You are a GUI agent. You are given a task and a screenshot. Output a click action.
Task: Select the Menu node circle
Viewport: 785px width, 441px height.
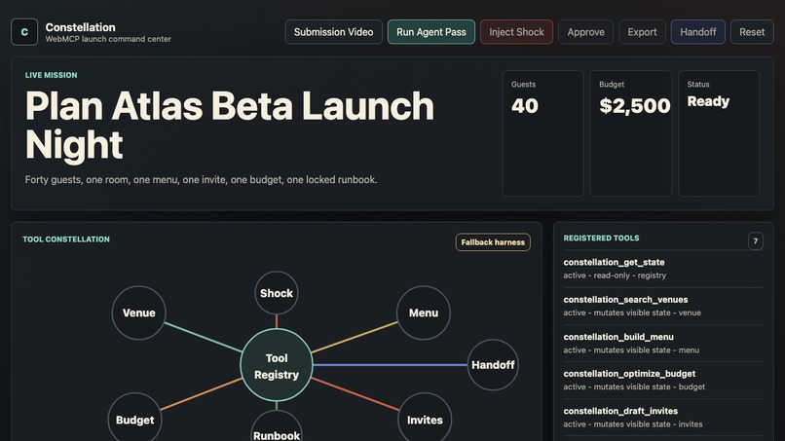click(x=424, y=312)
